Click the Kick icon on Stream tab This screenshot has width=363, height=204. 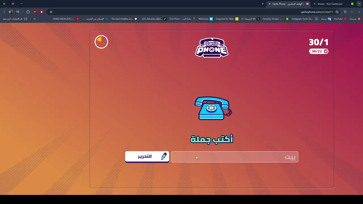pos(352,4)
